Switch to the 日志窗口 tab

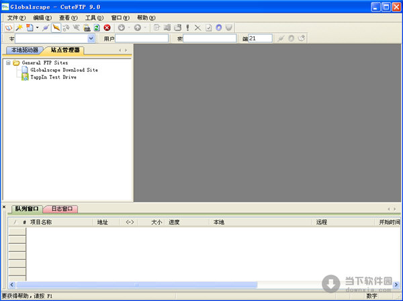point(61,209)
